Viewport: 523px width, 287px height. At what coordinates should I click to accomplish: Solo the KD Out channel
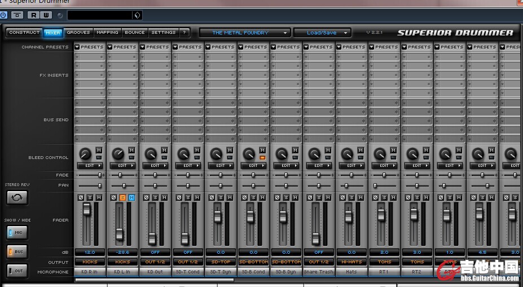155,197
